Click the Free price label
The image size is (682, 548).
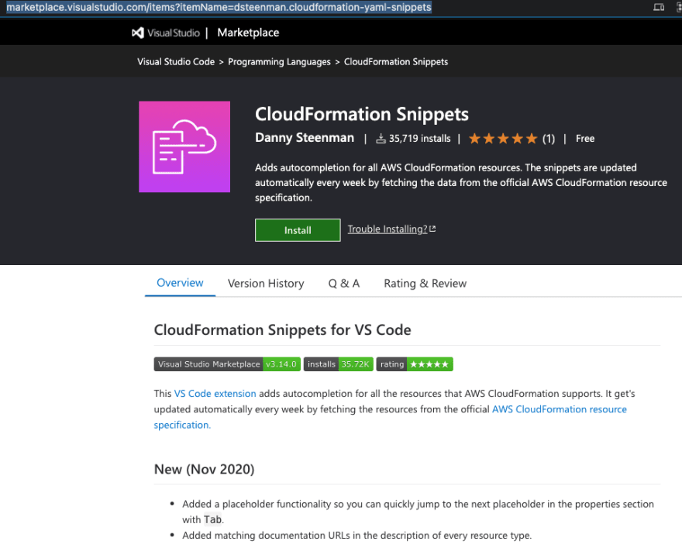click(585, 139)
